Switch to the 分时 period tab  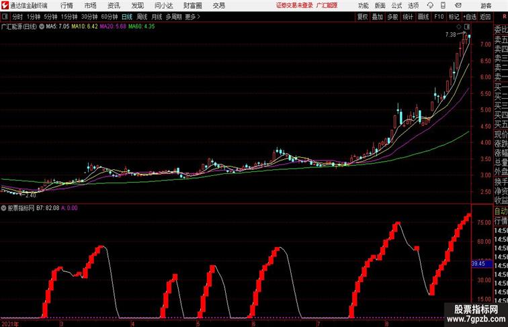coord(17,17)
